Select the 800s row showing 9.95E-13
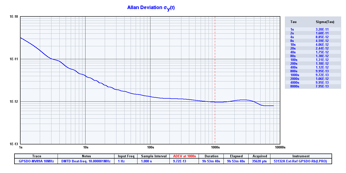 click(313, 71)
